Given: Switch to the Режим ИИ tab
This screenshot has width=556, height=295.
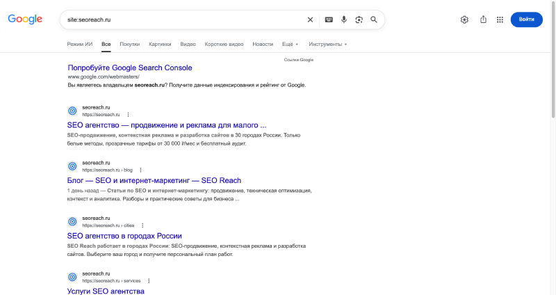Looking at the screenshot, I should (80, 44).
